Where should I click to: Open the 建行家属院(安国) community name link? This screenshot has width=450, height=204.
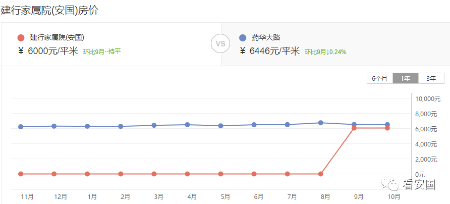57,38
